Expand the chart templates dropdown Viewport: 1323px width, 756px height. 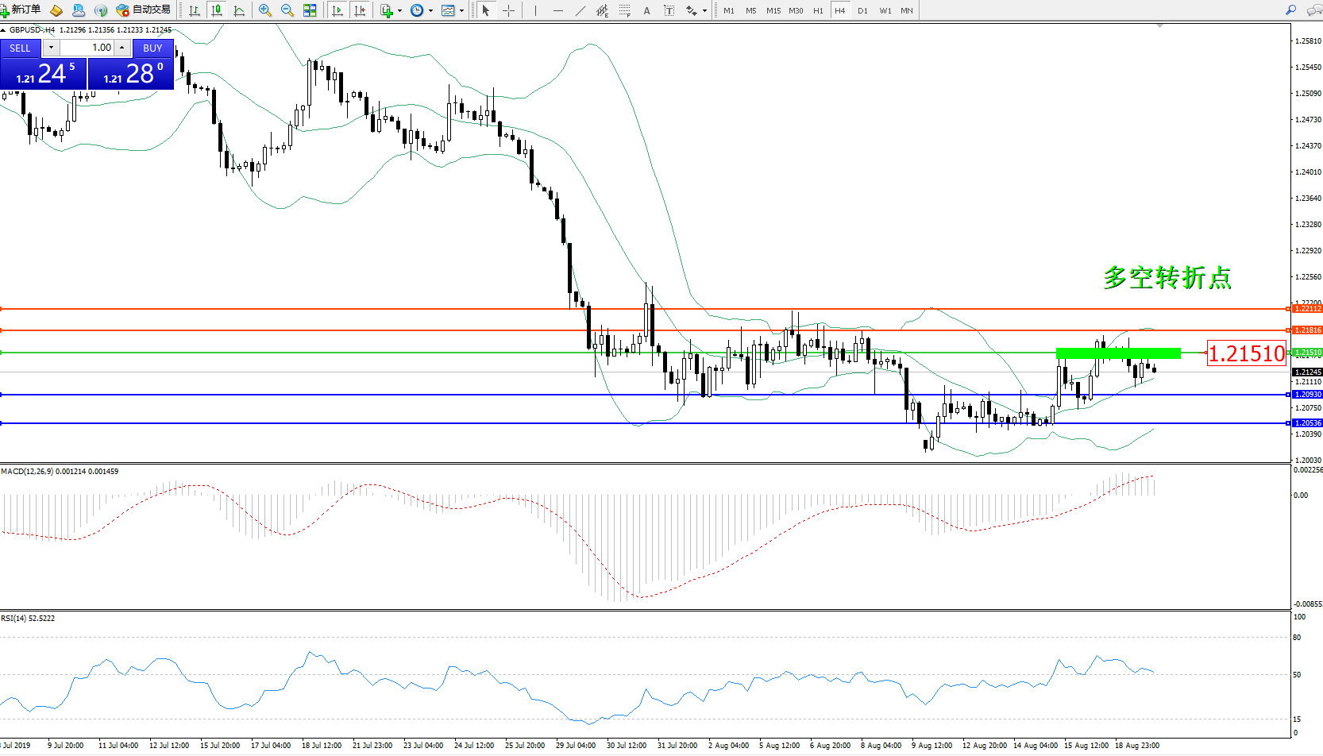(x=461, y=10)
